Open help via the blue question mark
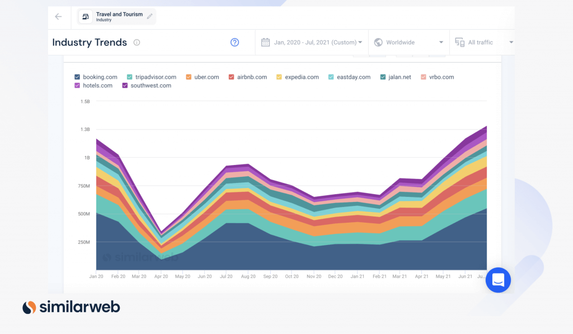573x334 pixels. click(234, 43)
